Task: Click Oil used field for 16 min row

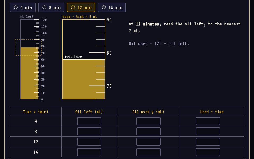Action: 148,152
